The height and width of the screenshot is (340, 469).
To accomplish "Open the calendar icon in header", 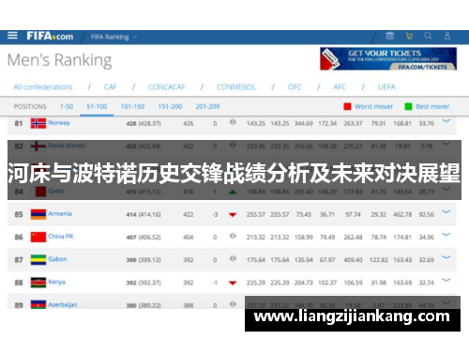I will click(x=390, y=36).
